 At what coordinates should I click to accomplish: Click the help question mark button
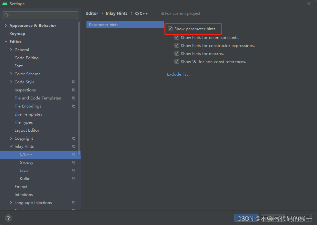coord(8,218)
